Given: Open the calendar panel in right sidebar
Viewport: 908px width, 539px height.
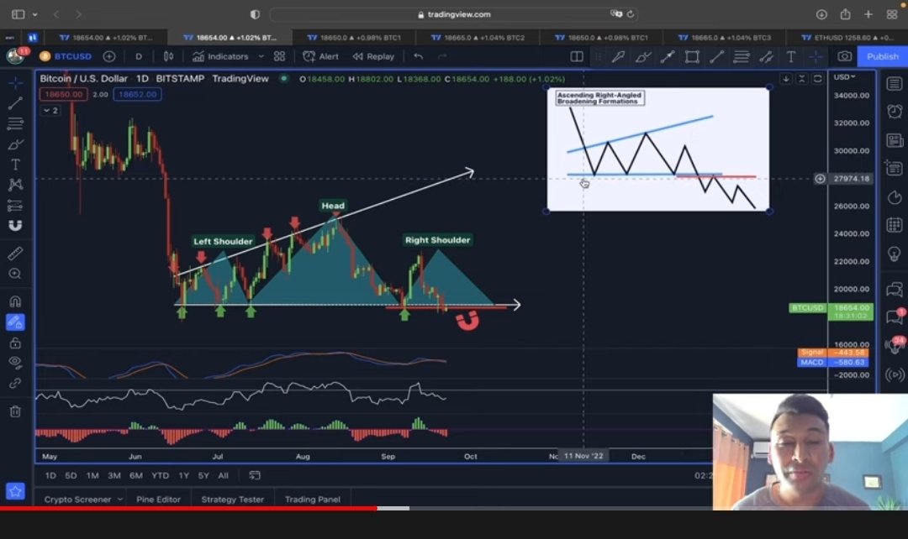Looking at the screenshot, I should pyautogui.click(x=895, y=225).
